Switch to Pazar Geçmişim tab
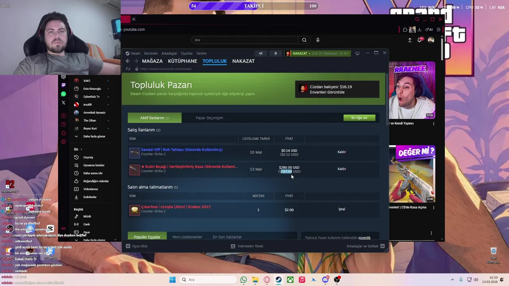Screen dimensions: 509x286 210,118
